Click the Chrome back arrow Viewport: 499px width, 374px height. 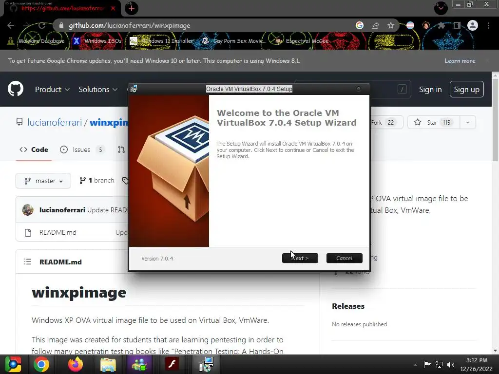coord(11,25)
